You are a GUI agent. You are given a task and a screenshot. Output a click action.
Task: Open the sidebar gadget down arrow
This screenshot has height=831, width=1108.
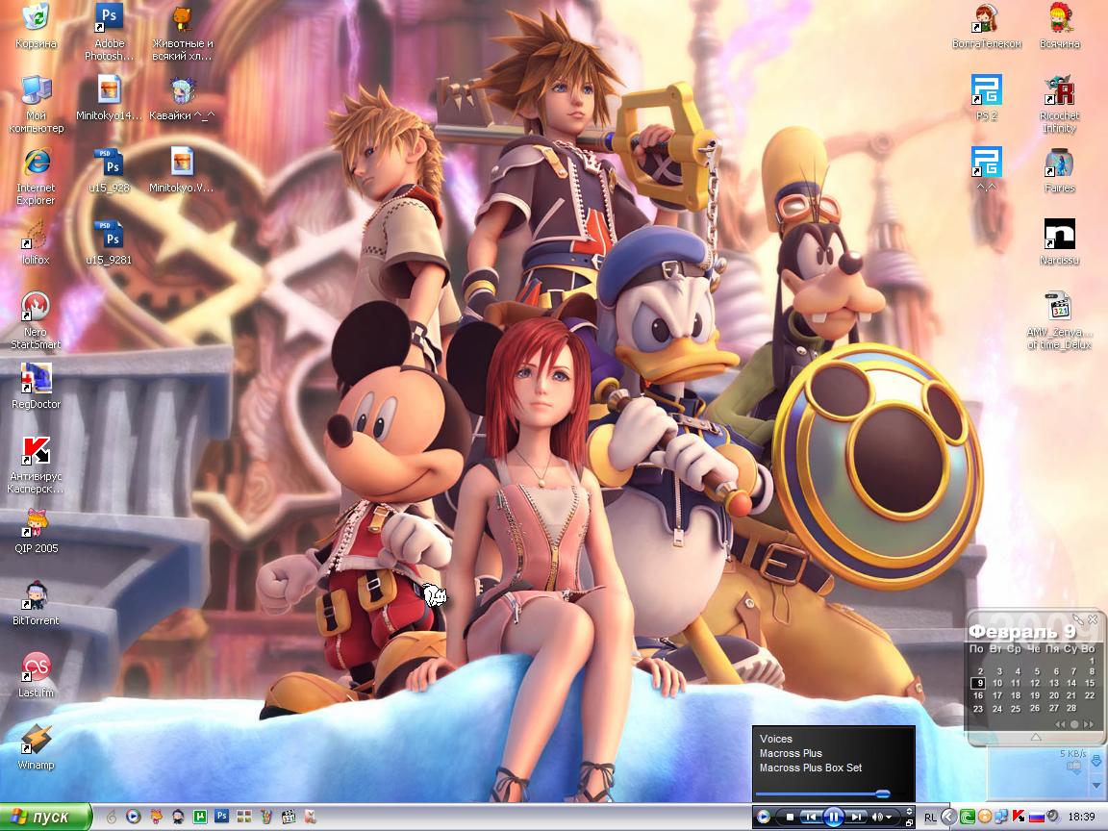point(1096,785)
